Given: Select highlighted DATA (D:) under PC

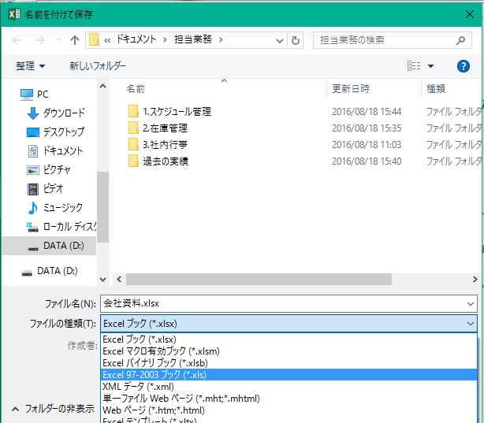Looking at the screenshot, I should [50, 246].
